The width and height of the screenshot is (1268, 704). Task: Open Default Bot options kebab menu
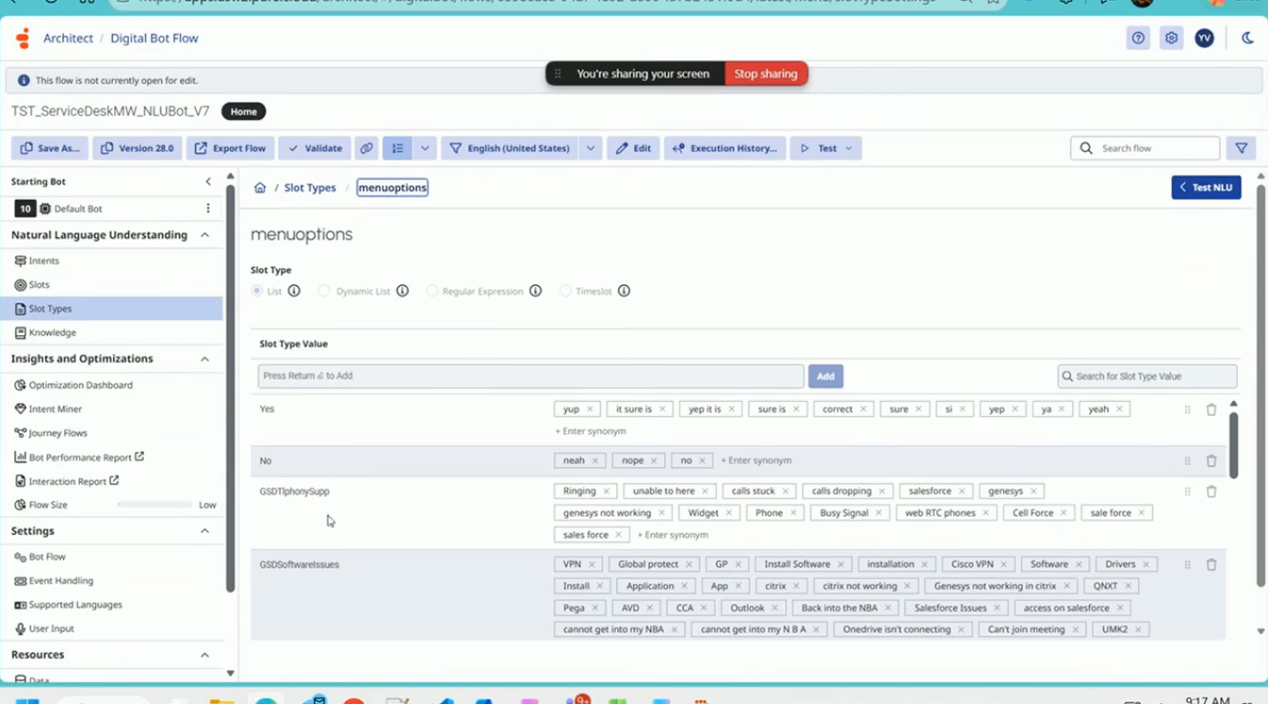click(208, 209)
